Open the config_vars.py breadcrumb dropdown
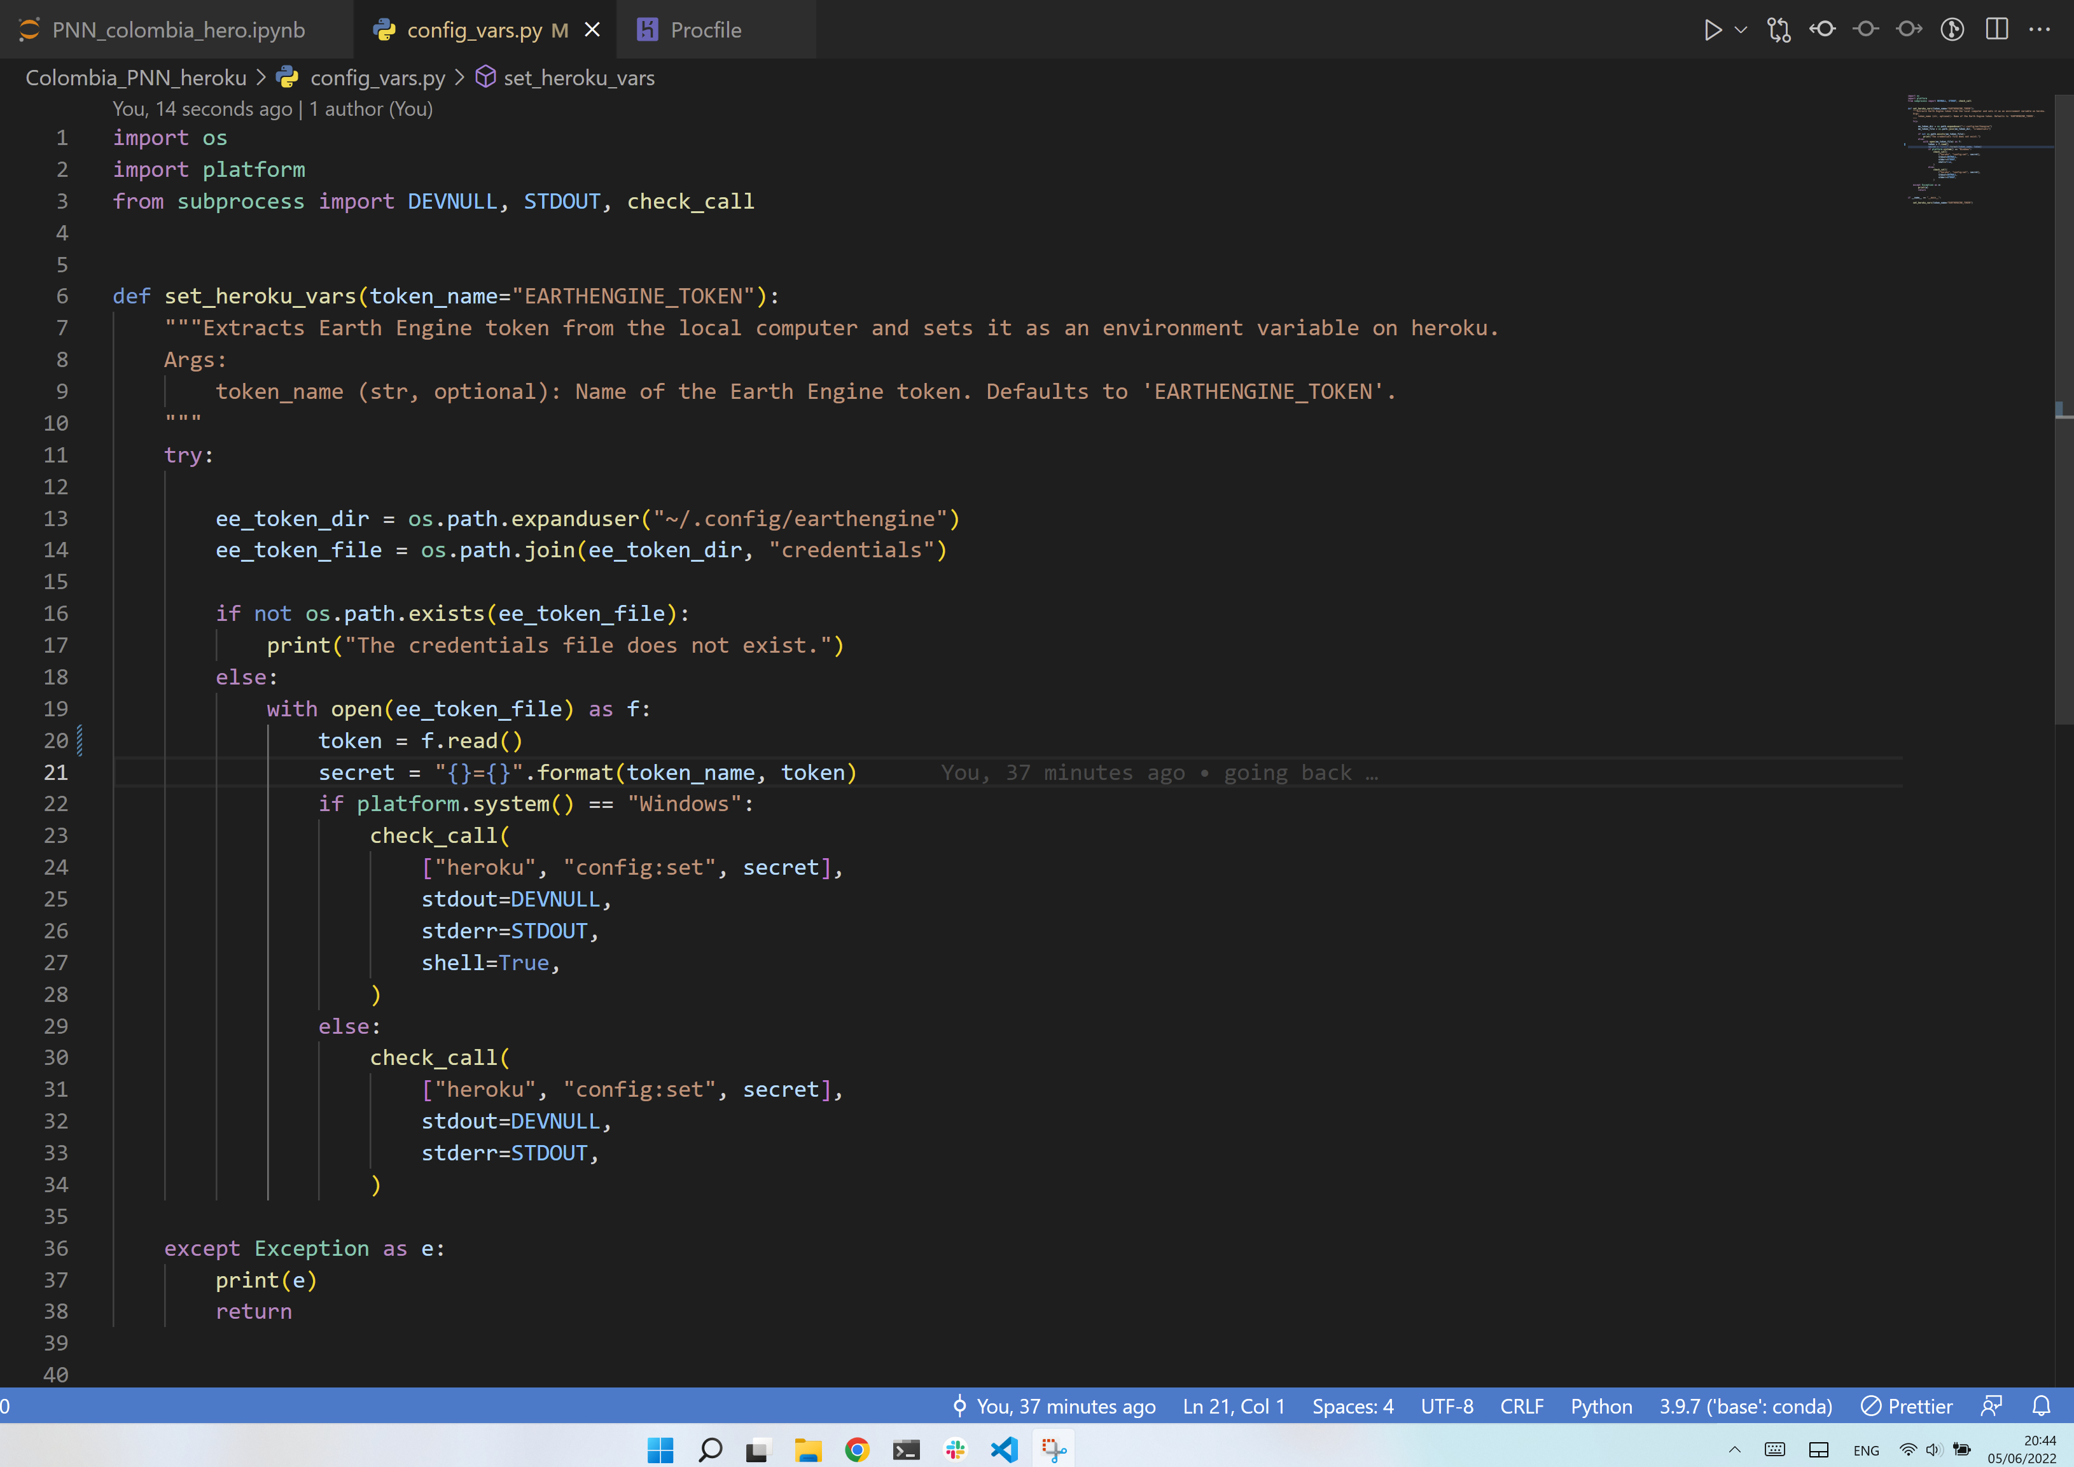The width and height of the screenshot is (2074, 1467). tap(378, 78)
